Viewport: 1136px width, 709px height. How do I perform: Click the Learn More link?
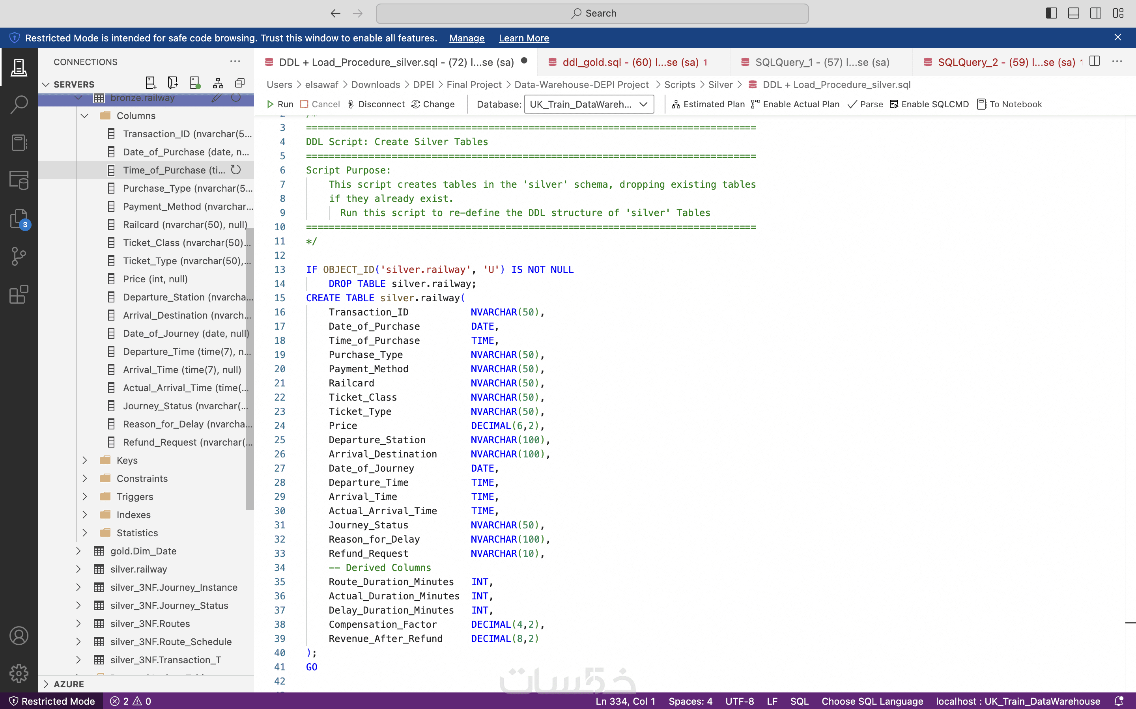tap(523, 38)
